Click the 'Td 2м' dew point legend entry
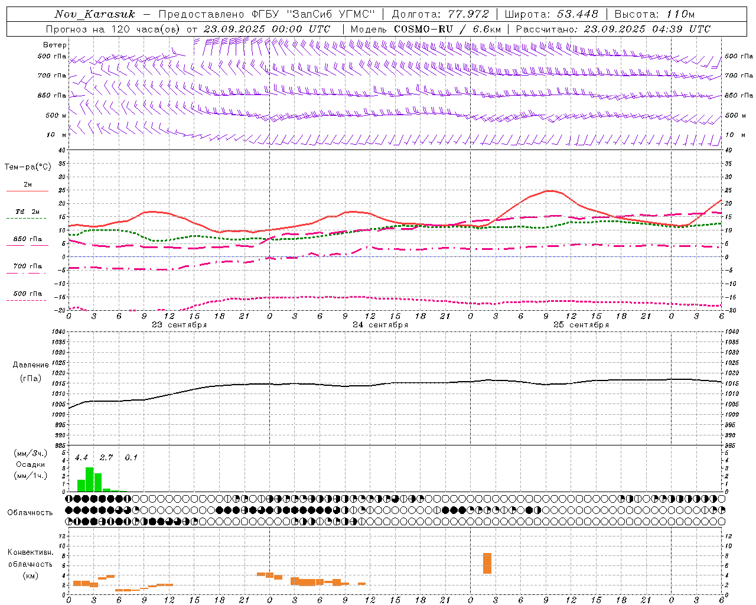 coord(28,212)
